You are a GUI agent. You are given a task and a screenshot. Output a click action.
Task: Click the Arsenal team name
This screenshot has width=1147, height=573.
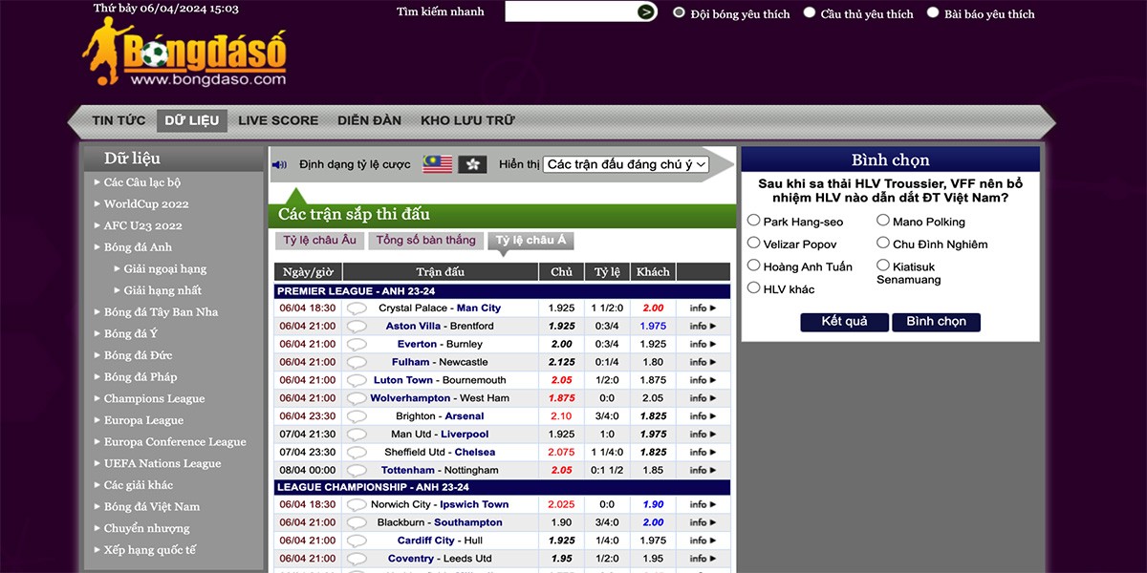click(x=465, y=416)
